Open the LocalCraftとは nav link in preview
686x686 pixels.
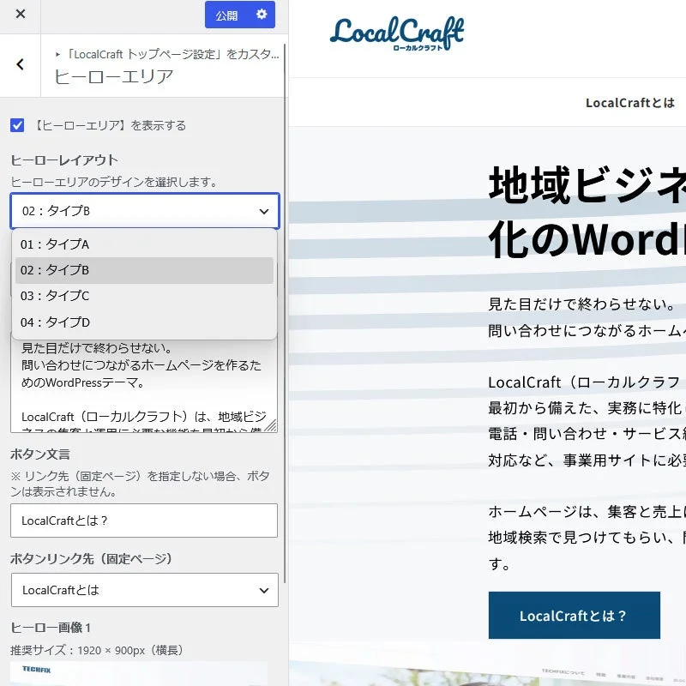coord(630,103)
